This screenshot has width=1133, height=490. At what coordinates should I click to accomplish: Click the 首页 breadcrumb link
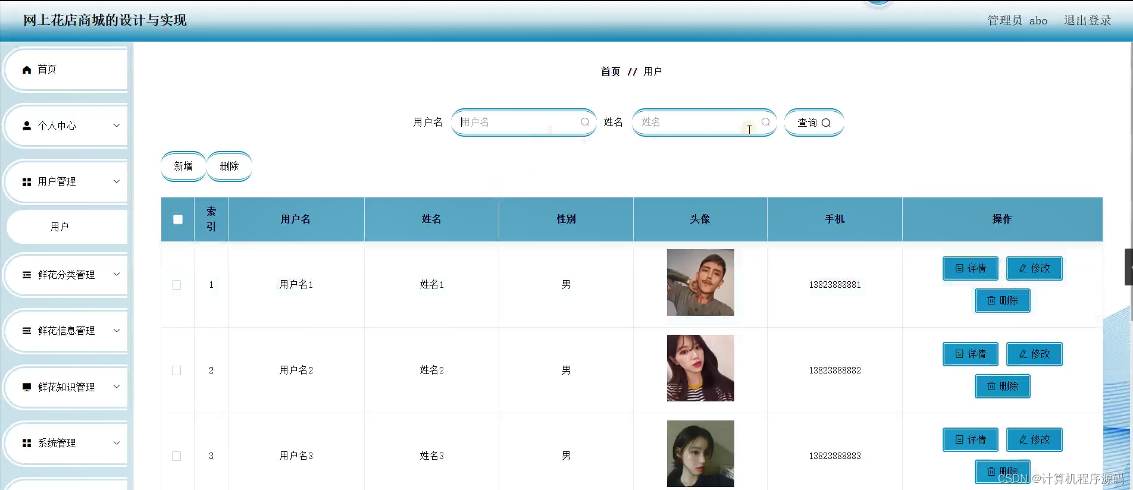(610, 71)
